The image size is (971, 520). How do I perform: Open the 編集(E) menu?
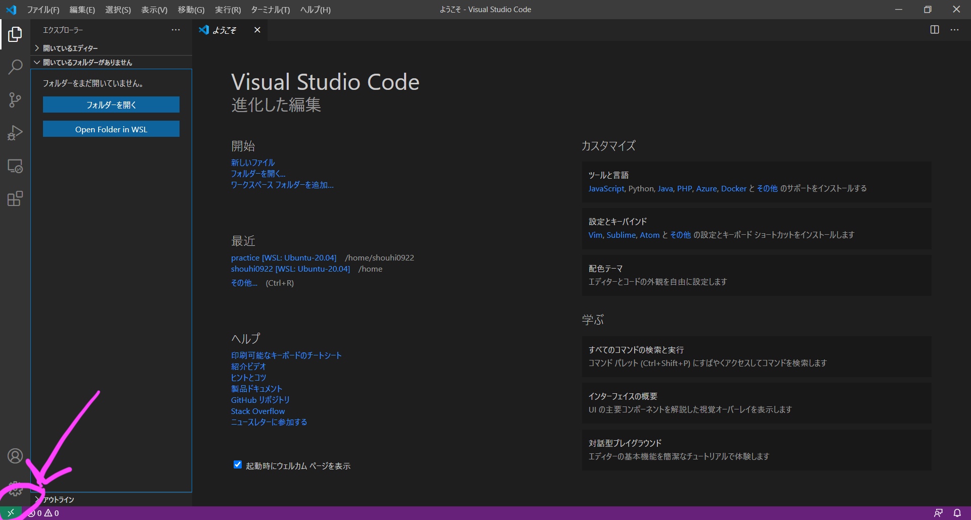(x=82, y=10)
